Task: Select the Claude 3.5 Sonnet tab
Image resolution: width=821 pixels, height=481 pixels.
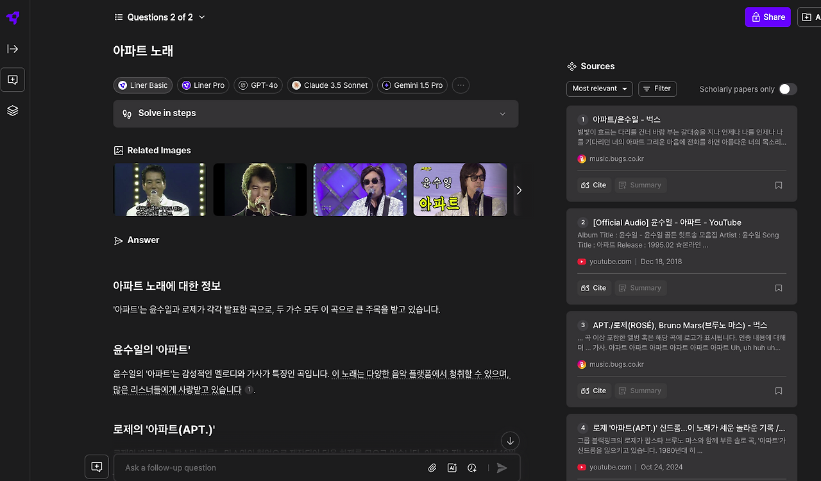Action: coord(330,85)
